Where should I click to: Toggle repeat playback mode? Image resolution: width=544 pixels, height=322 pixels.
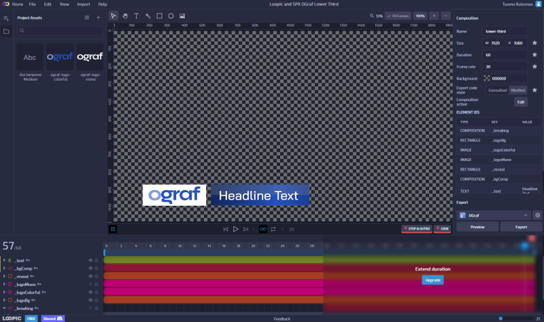[x=273, y=229]
